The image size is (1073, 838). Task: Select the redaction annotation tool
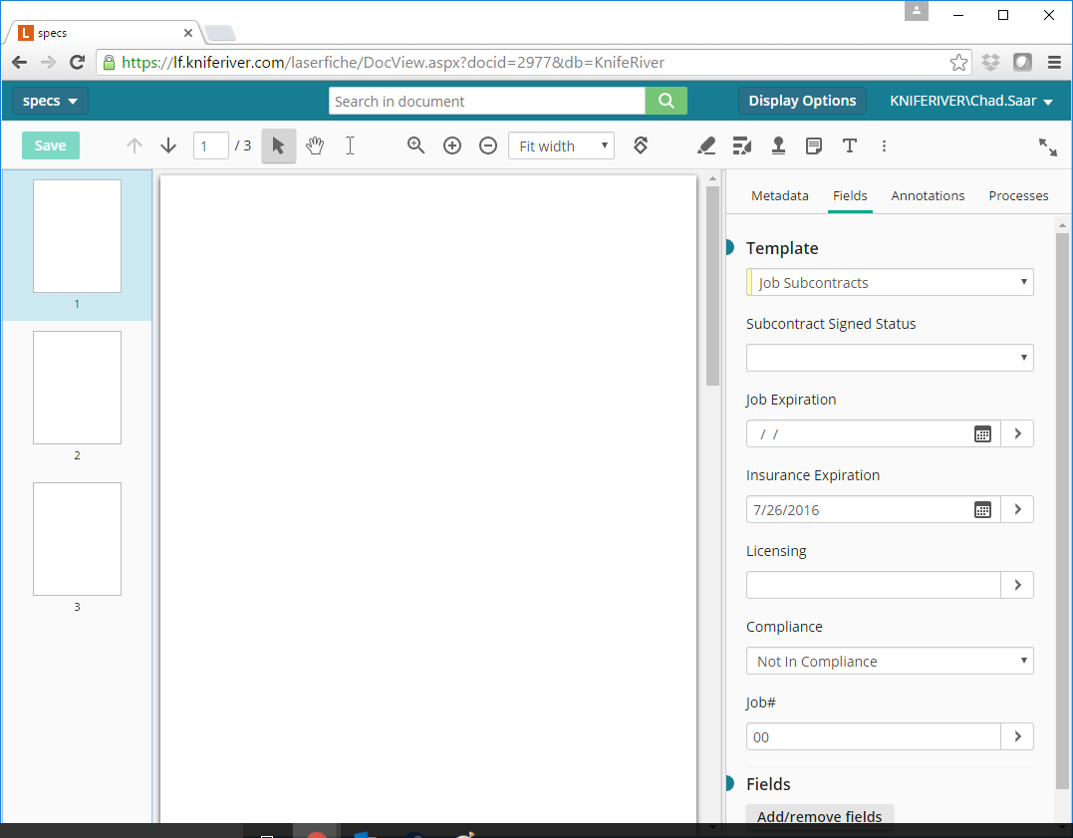pyautogui.click(x=742, y=145)
